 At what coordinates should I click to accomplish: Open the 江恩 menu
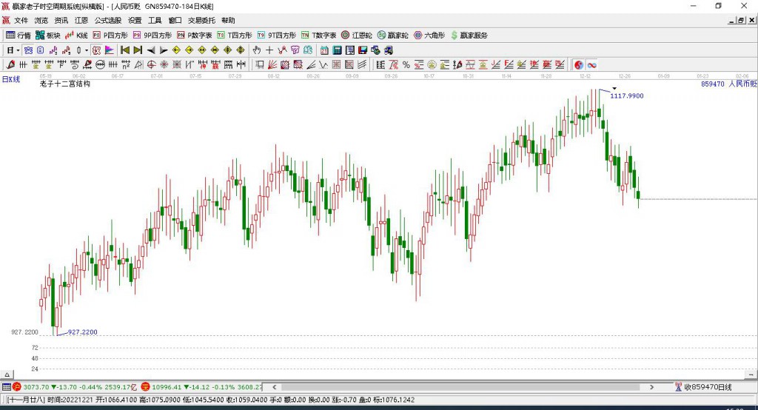(81, 20)
